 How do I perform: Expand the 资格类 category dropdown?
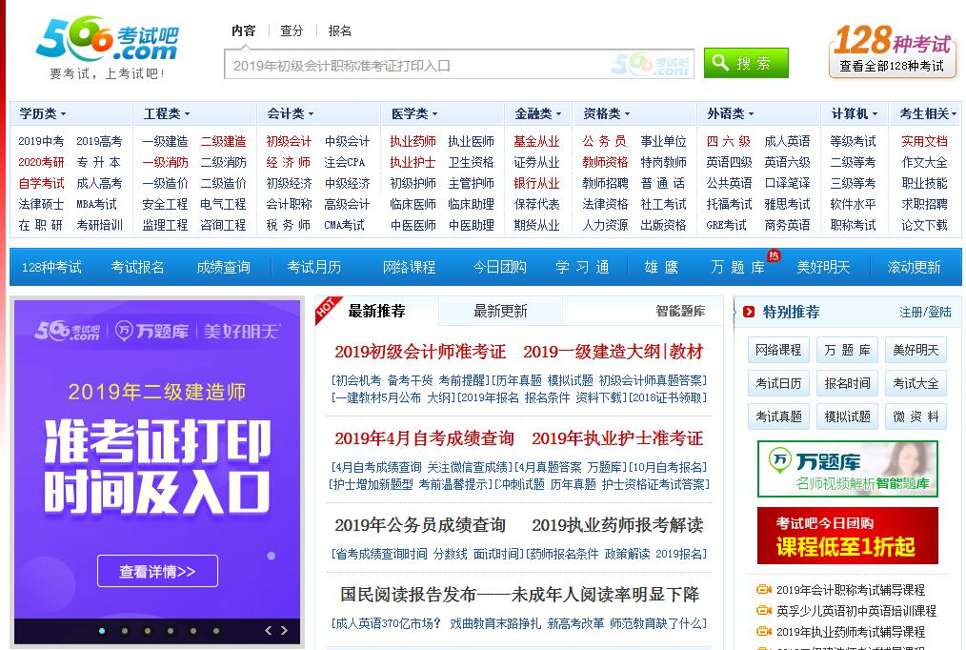click(x=607, y=114)
